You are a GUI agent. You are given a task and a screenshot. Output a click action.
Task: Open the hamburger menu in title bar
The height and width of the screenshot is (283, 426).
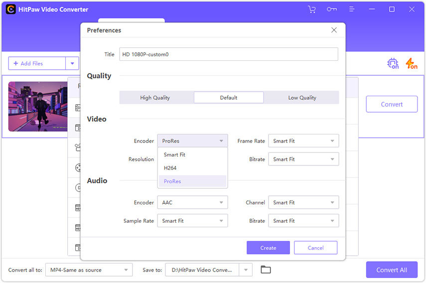pyautogui.click(x=352, y=9)
